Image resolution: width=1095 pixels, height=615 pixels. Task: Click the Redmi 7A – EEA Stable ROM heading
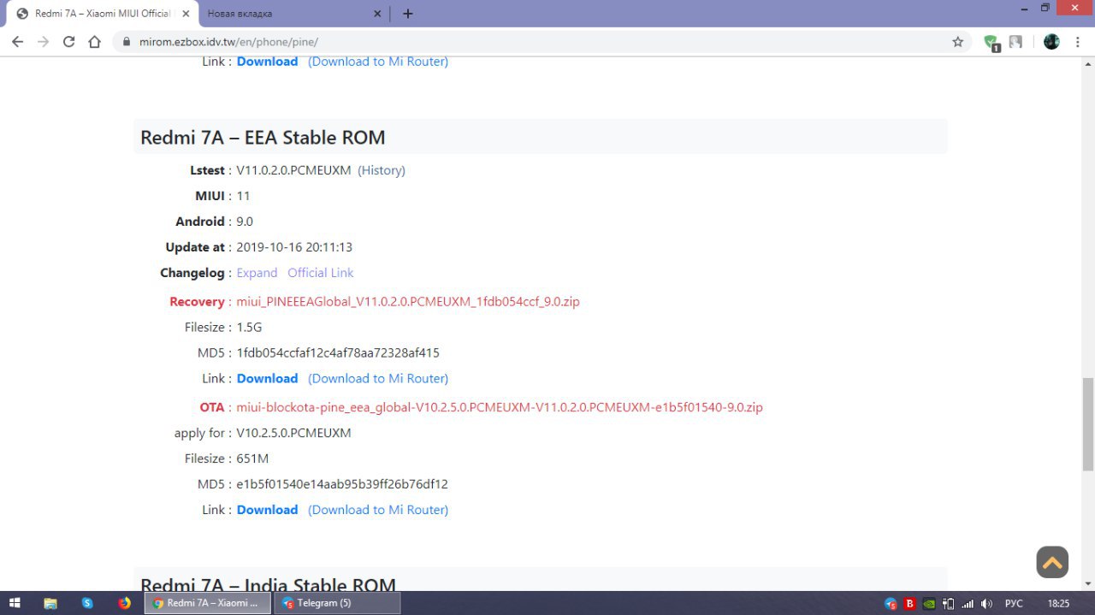pyautogui.click(x=263, y=137)
